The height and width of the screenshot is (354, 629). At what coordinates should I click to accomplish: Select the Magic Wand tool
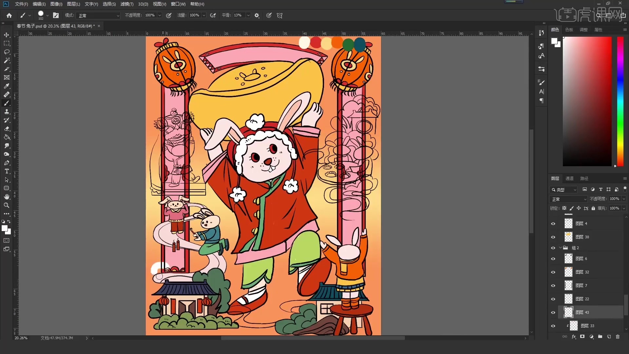click(7, 60)
